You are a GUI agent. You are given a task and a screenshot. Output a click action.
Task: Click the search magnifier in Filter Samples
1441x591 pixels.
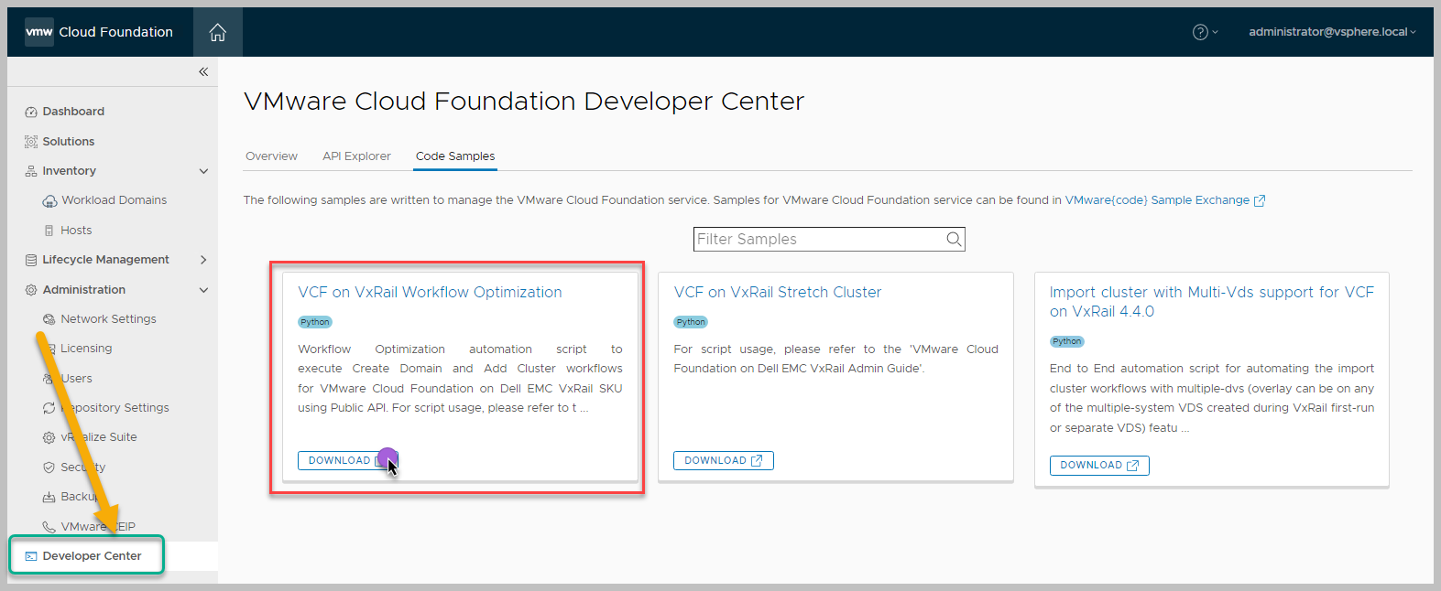coord(954,240)
